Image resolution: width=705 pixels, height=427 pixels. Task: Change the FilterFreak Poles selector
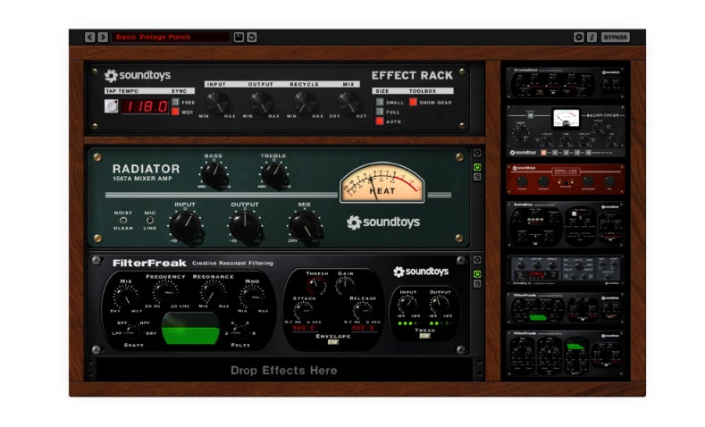point(239,331)
